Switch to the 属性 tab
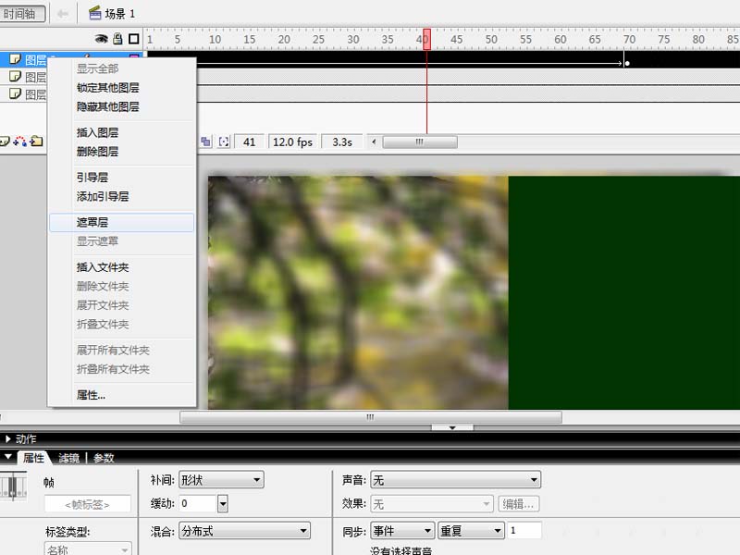 pyautogui.click(x=33, y=458)
